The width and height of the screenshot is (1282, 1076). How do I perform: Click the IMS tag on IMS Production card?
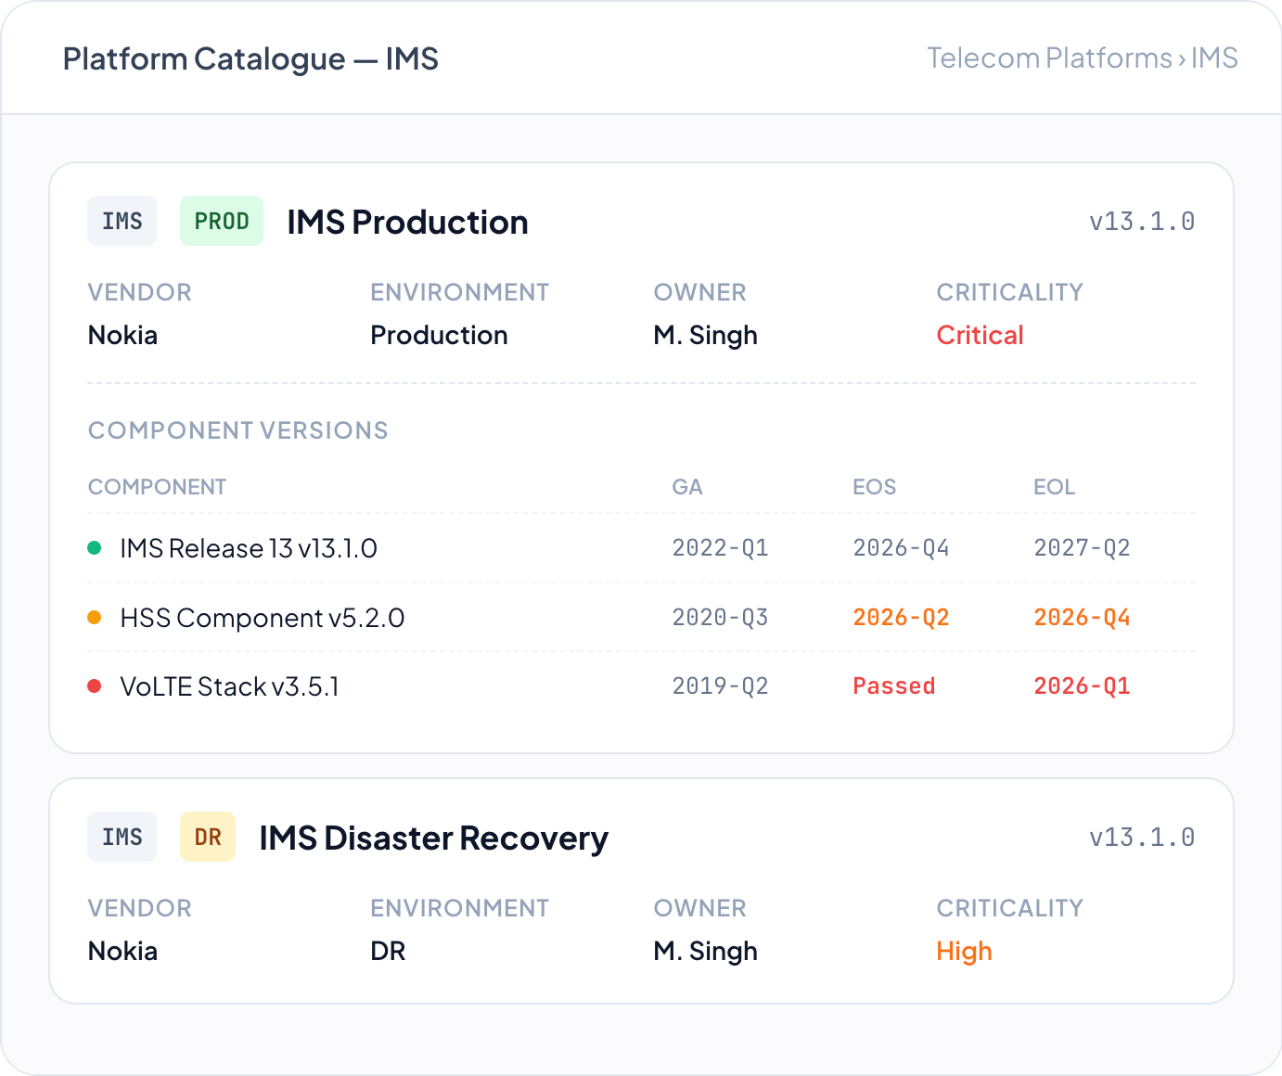tap(122, 222)
